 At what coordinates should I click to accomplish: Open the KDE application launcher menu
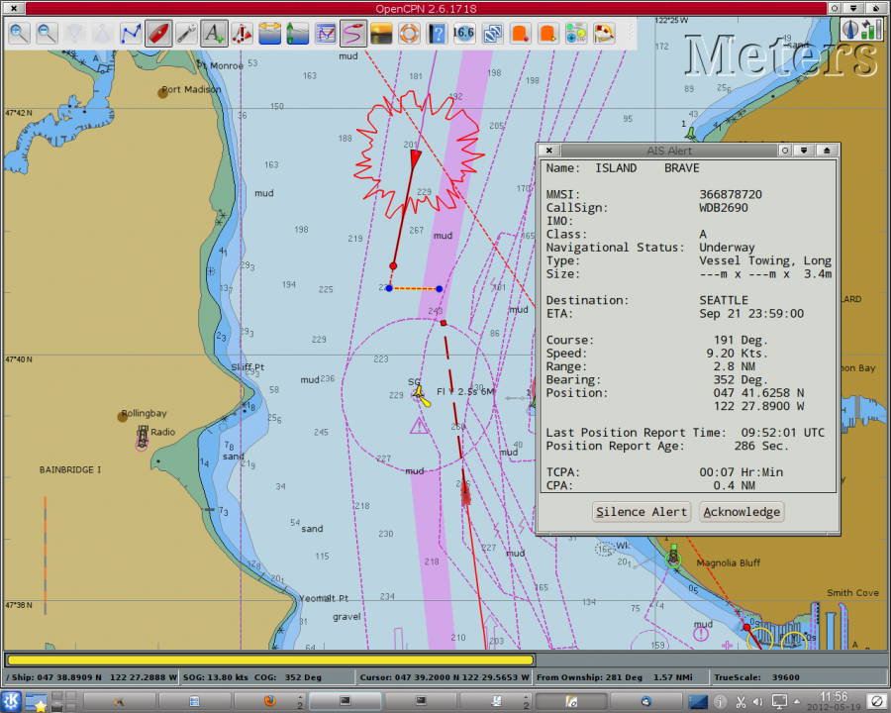(10, 703)
